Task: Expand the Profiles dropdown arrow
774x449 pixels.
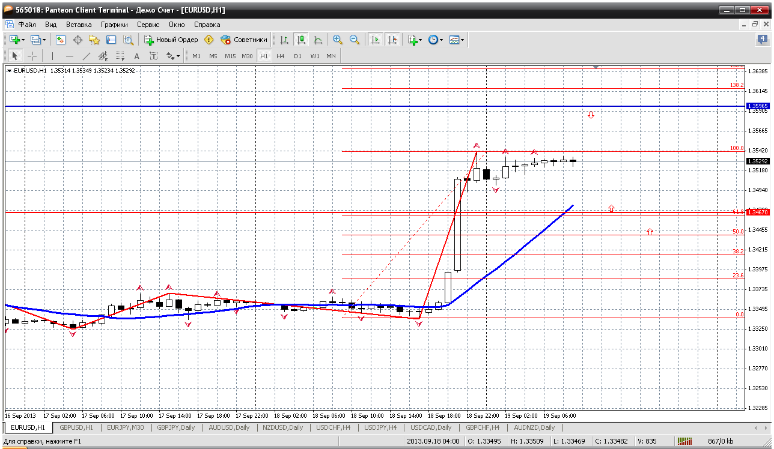Action: (x=44, y=40)
